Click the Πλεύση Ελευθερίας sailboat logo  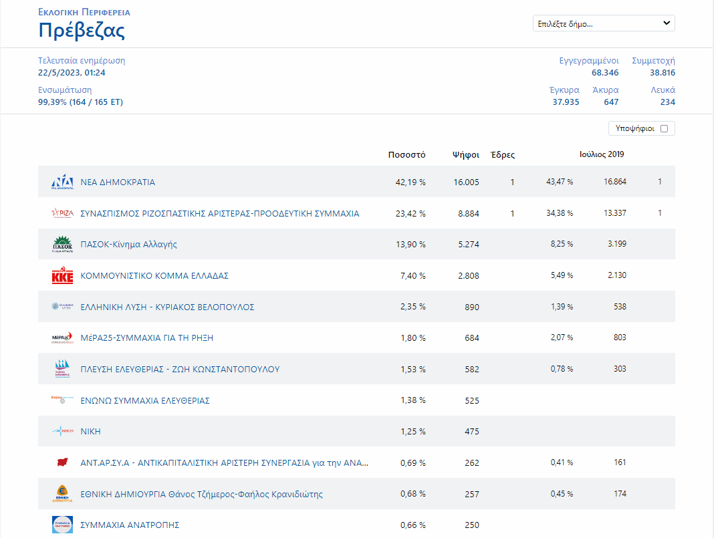tap(62, 369)
